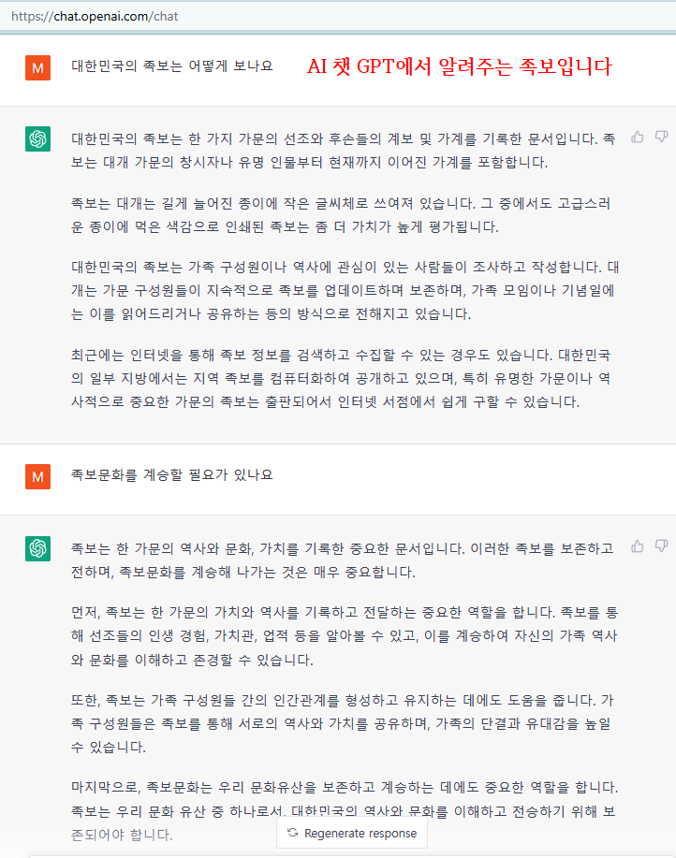Click first answer paragraph starting '대한민국의 족보는 한 가지'
The image size is (676, 858).
point(344,151)
